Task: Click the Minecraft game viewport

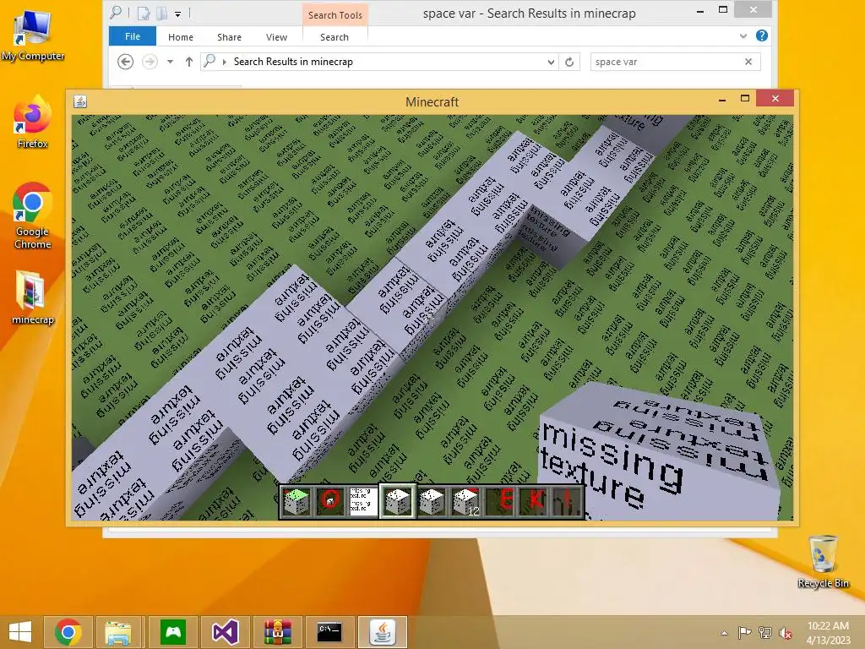Action: click(x=432, y=318)
